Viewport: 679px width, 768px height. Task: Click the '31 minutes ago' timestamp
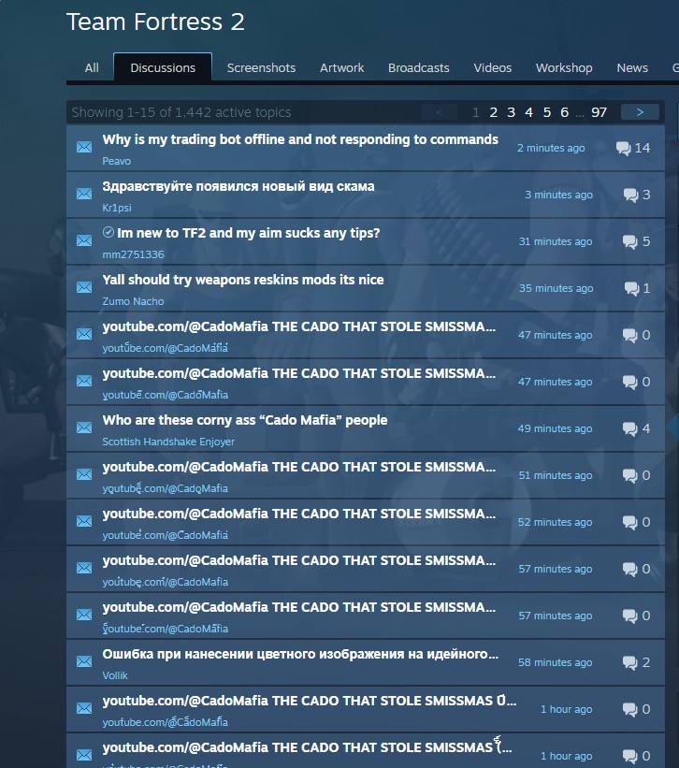pos(556,241)
